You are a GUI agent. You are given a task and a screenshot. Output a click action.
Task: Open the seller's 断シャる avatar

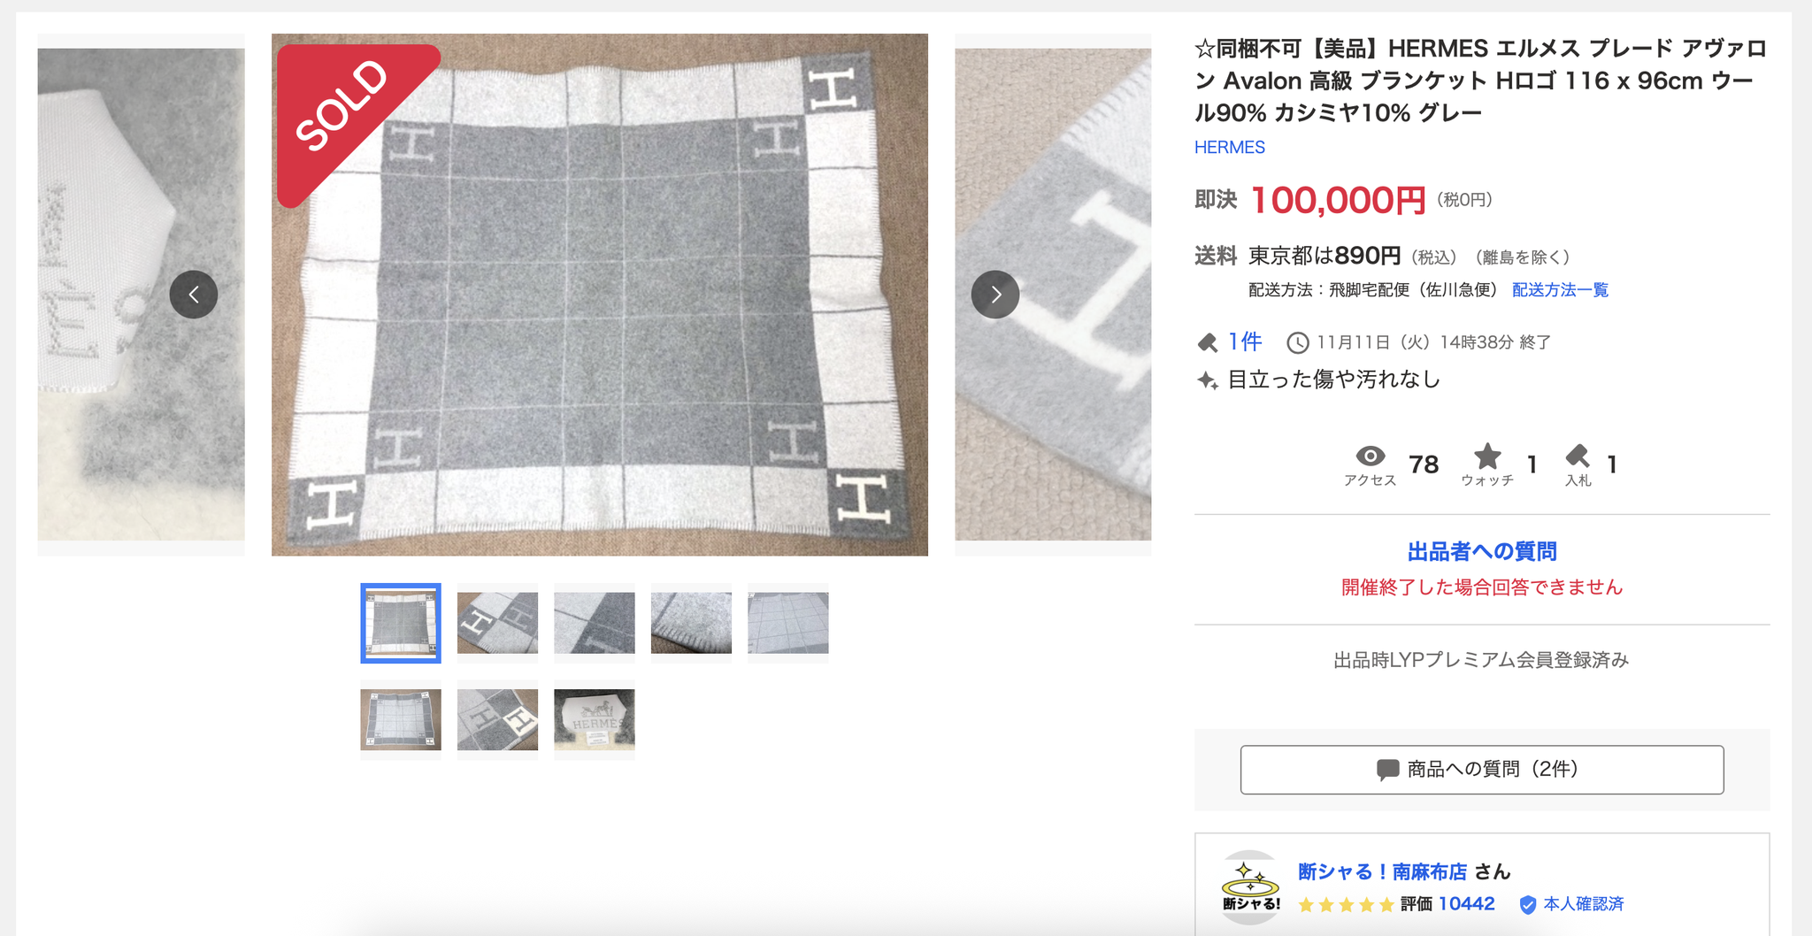pyautogui.click(x=1250, y=887)
